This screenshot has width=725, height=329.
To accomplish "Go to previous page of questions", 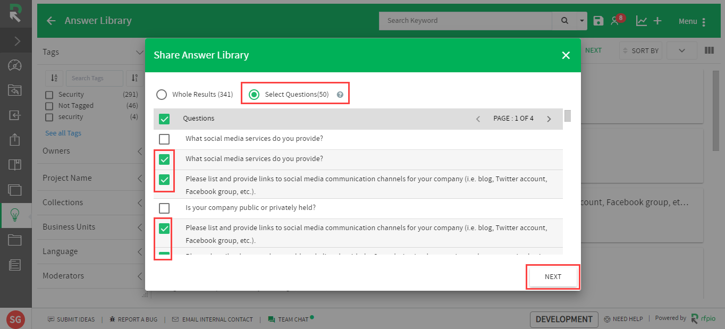I will pyautogui.click(x=478, y=119).
